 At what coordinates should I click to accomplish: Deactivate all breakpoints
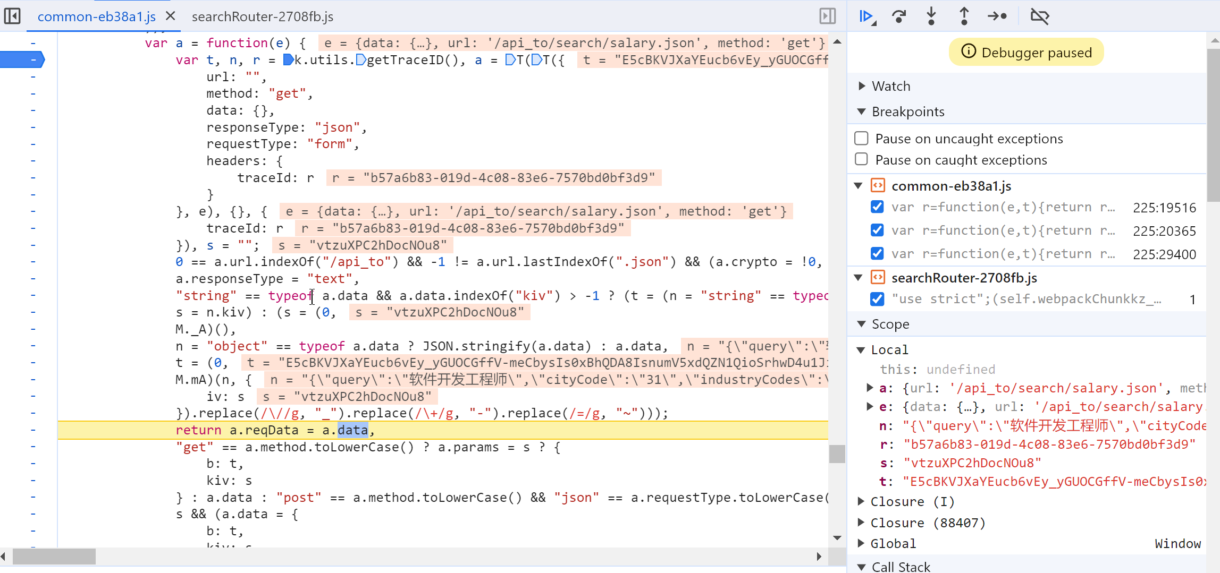click(1040, 16)
